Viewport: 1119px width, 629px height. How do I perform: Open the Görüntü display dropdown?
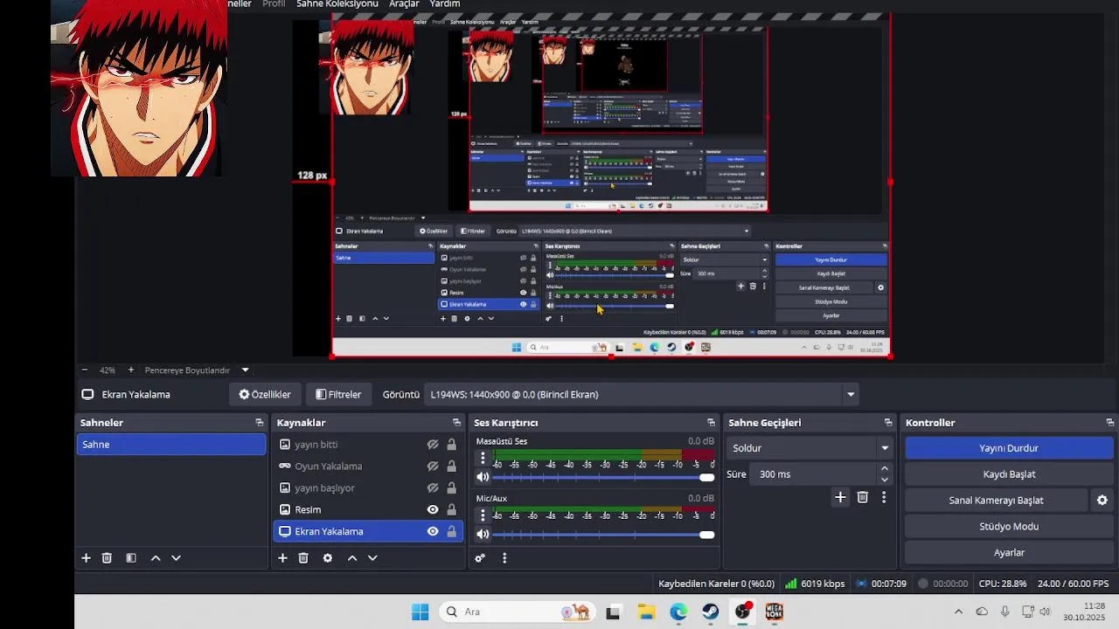click(642, 395)
